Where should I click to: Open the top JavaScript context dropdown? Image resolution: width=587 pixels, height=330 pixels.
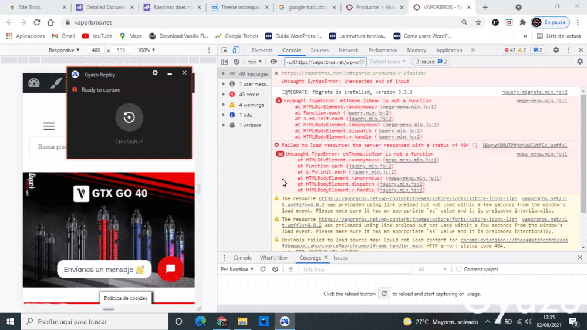[255, 62]
